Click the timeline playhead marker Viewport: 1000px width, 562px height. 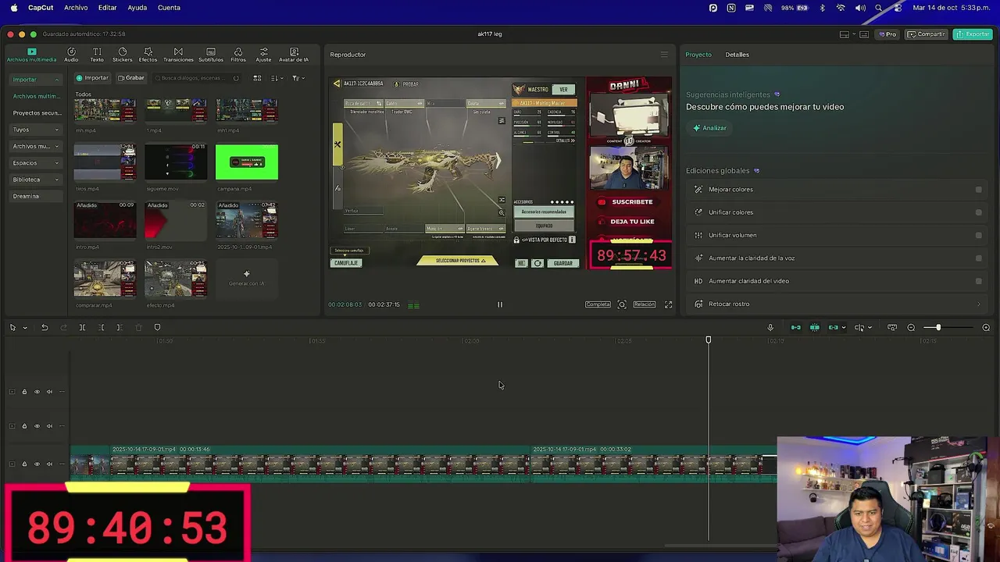(709, 340)
